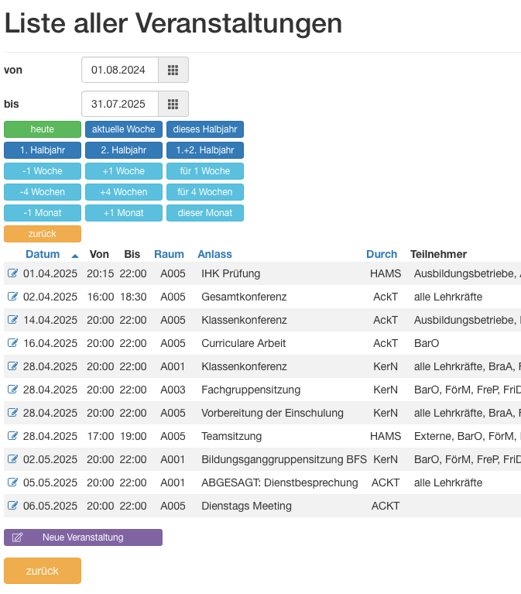Viewport: 521px width, 594px height.
Task: Open calendar picker for von date
Action: (x=173, y=70)
